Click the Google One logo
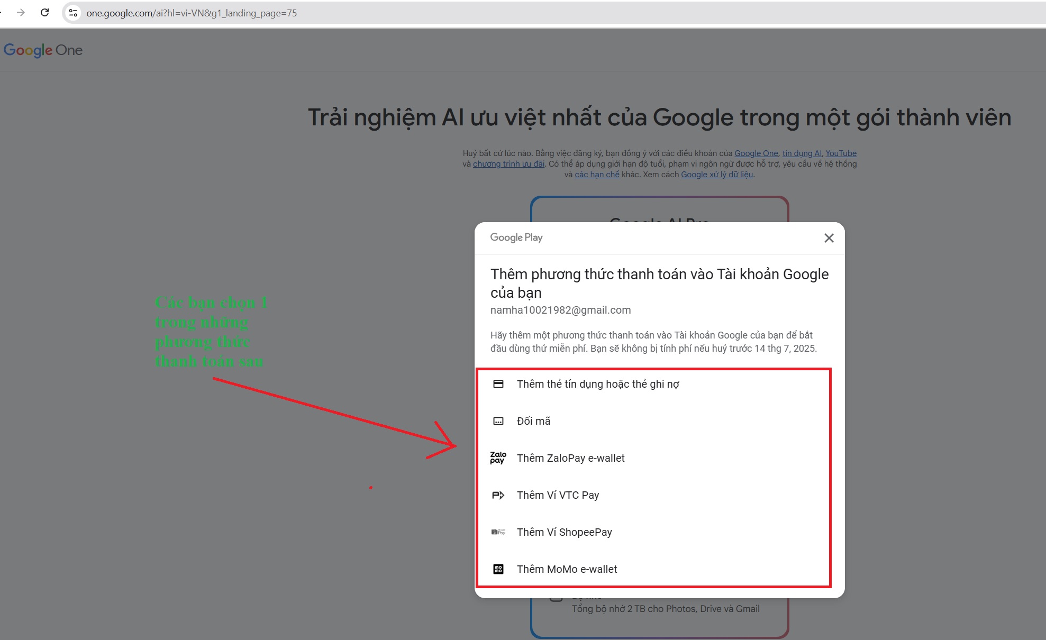1046x640 pixels. click(43, 50)
